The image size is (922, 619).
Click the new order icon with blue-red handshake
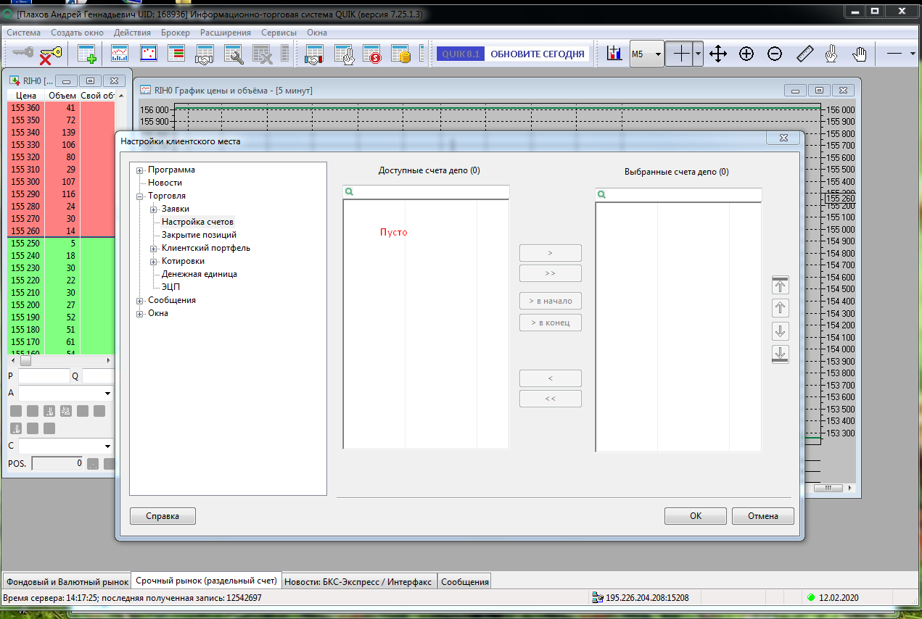click(314, 54)
